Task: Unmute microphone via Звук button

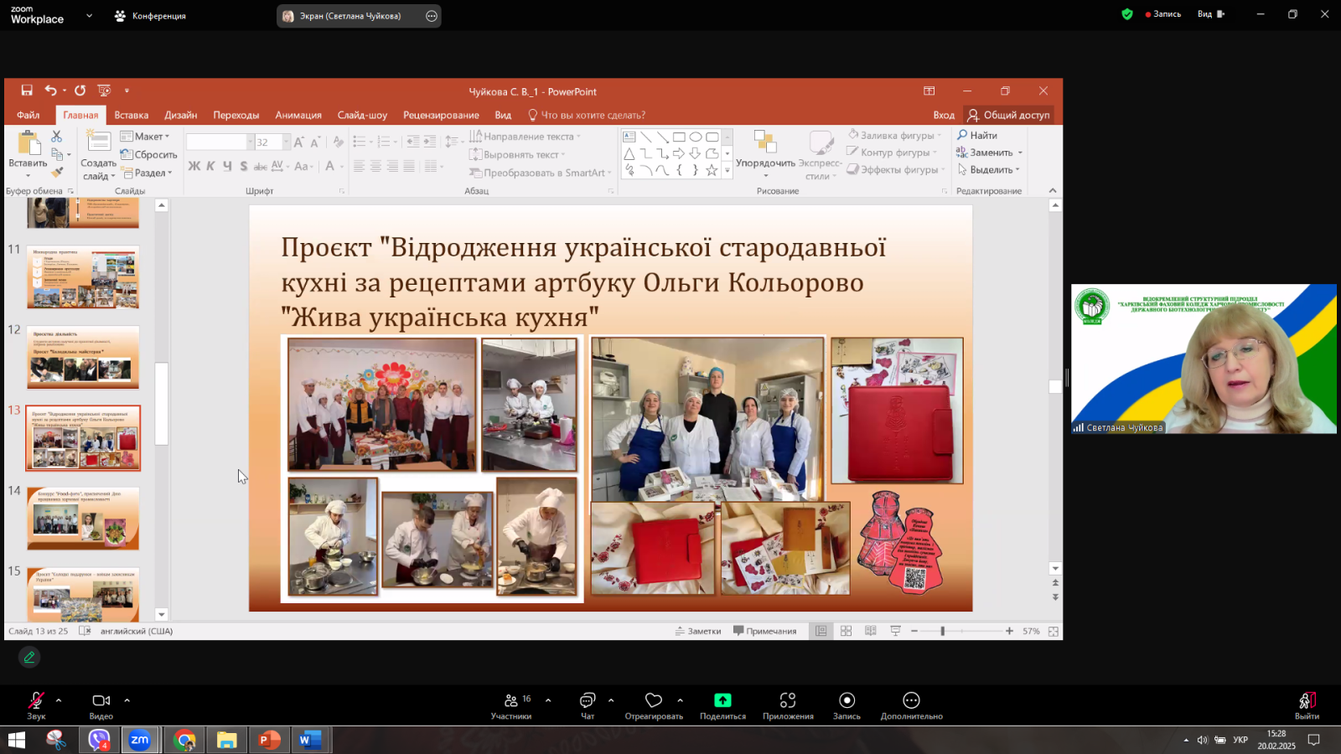Action: (x=36, y=705)
